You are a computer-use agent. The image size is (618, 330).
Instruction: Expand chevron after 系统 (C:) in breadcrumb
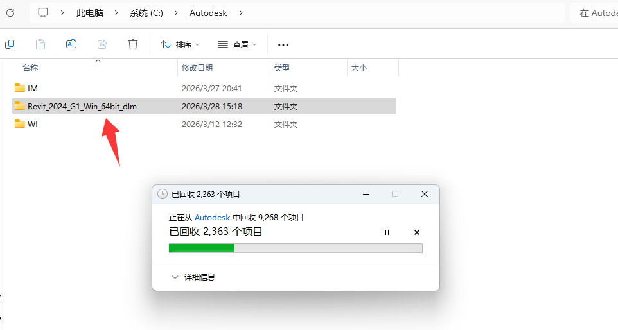pos(176,13)
